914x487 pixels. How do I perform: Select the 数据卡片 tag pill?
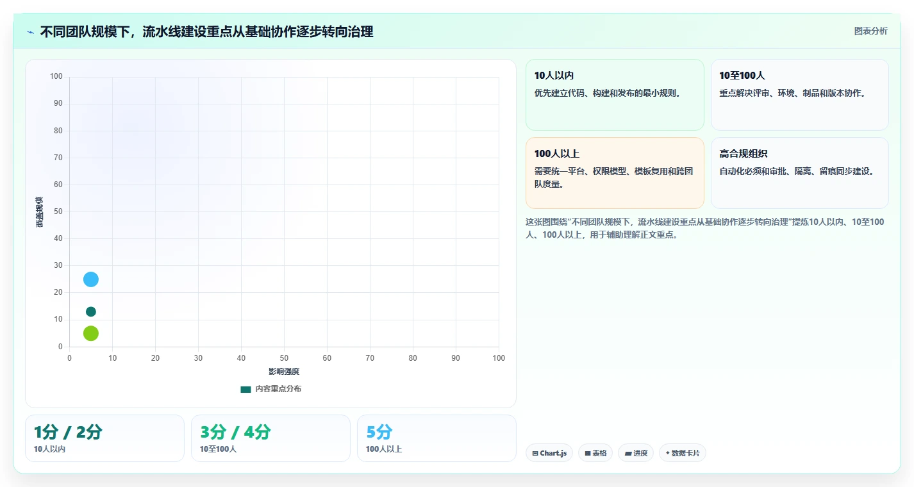[x=682, y=453]
